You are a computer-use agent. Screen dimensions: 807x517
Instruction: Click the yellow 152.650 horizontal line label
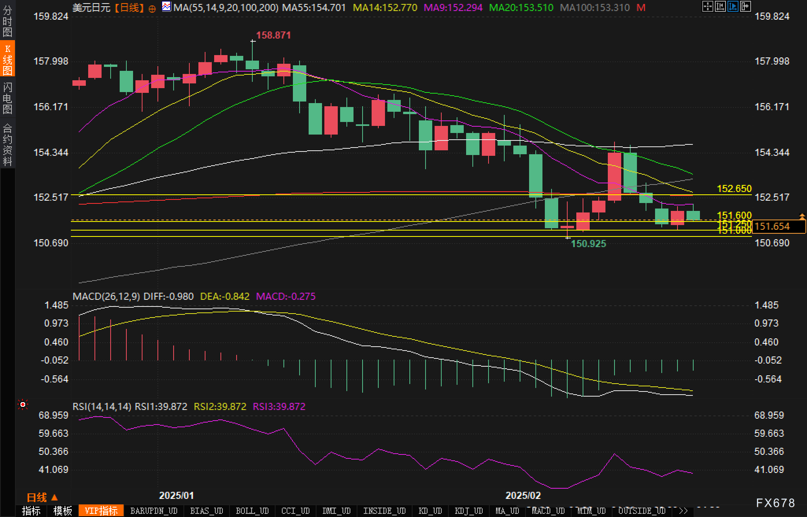734,188
